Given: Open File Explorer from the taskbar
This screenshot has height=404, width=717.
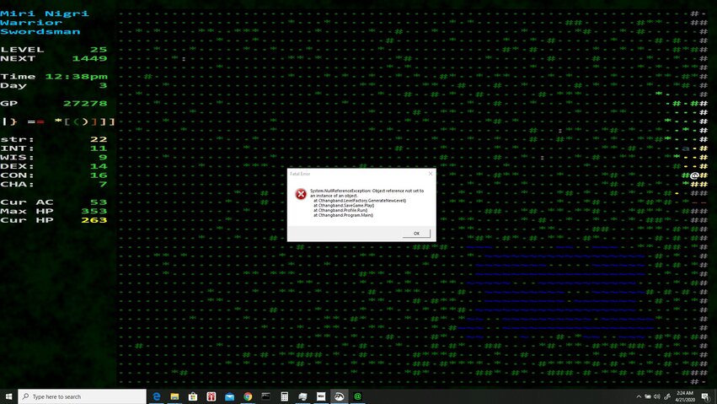Looking at the screenshot, I should click(175, 396).
